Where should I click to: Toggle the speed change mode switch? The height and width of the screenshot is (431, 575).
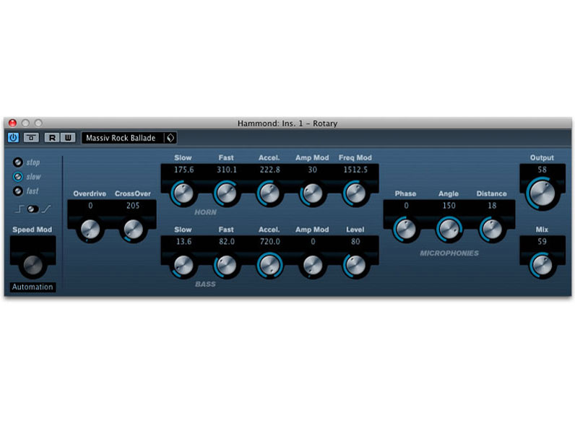tap(33, 209)
